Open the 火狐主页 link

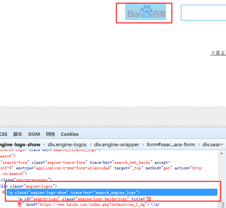point(218,53)
